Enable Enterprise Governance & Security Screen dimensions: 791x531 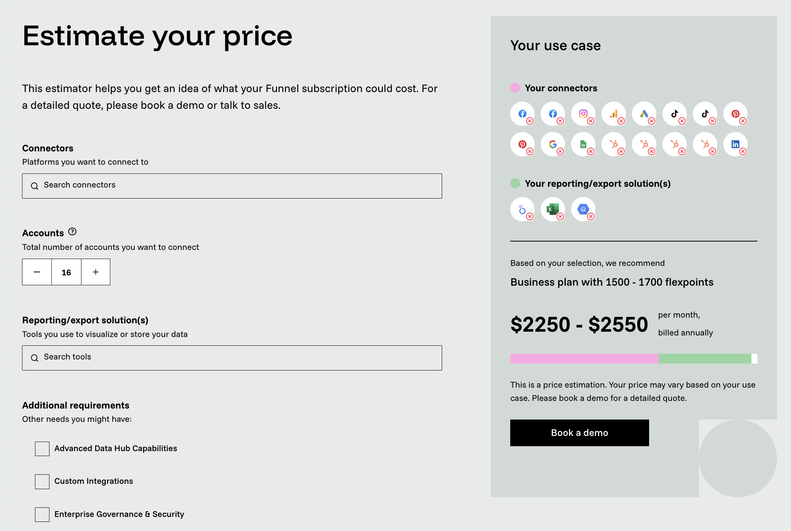(42, 514)
